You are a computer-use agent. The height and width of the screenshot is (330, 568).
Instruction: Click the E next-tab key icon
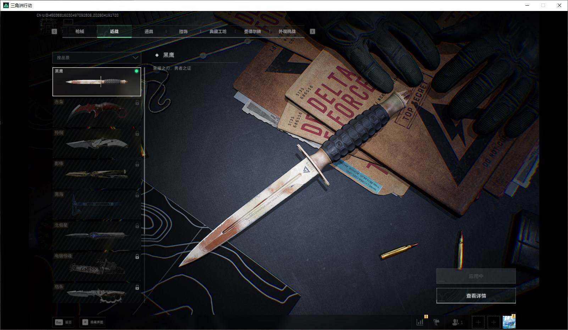click(312, 32)
